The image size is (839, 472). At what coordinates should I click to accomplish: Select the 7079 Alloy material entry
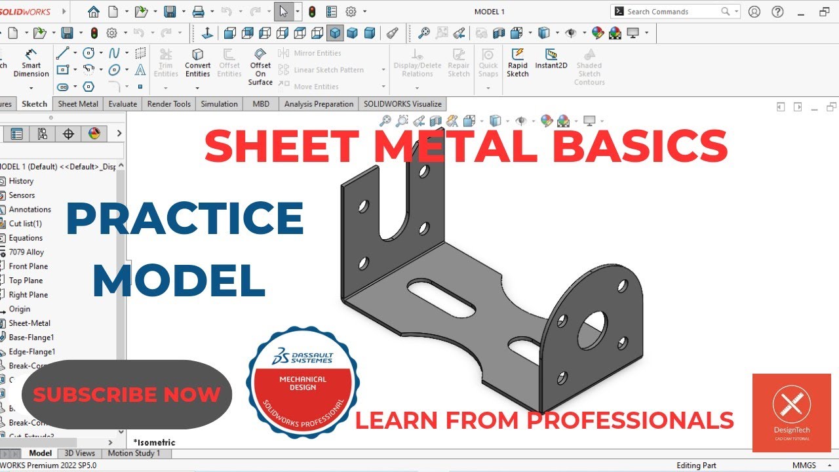[26, 252]
